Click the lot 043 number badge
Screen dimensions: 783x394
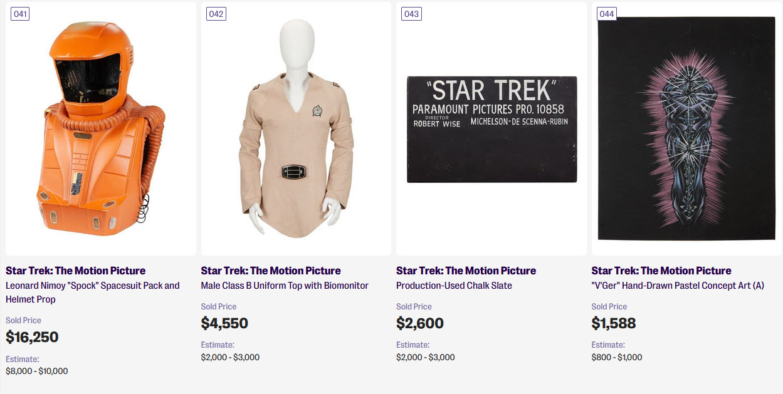click(x=411, y=14)
